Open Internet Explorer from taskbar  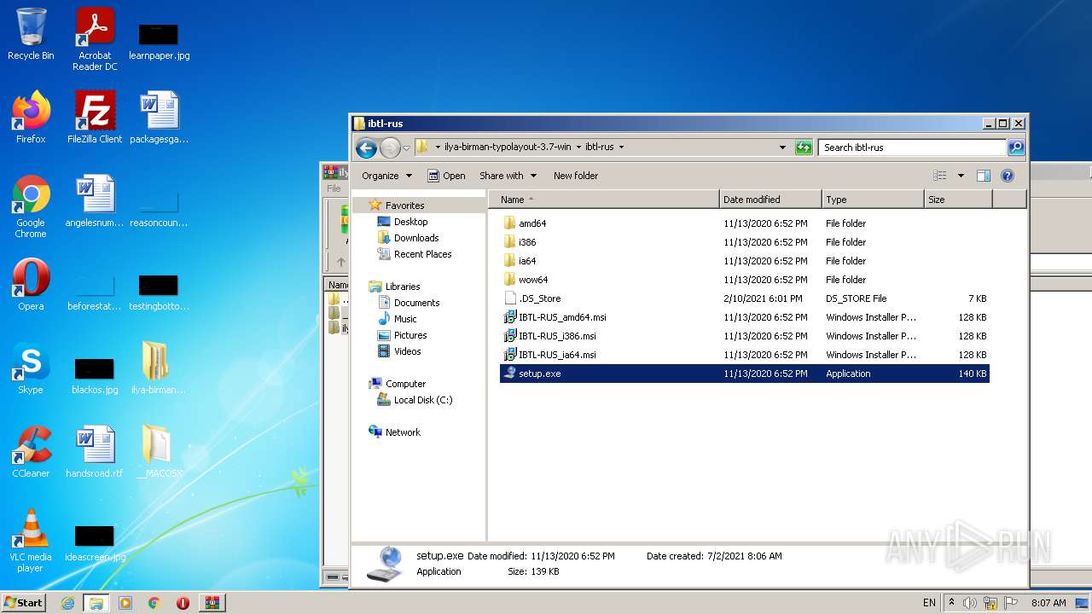click(67, 603)
